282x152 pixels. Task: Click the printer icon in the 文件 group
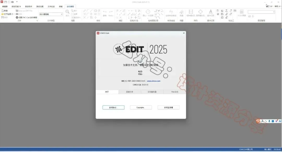point(17,14)
